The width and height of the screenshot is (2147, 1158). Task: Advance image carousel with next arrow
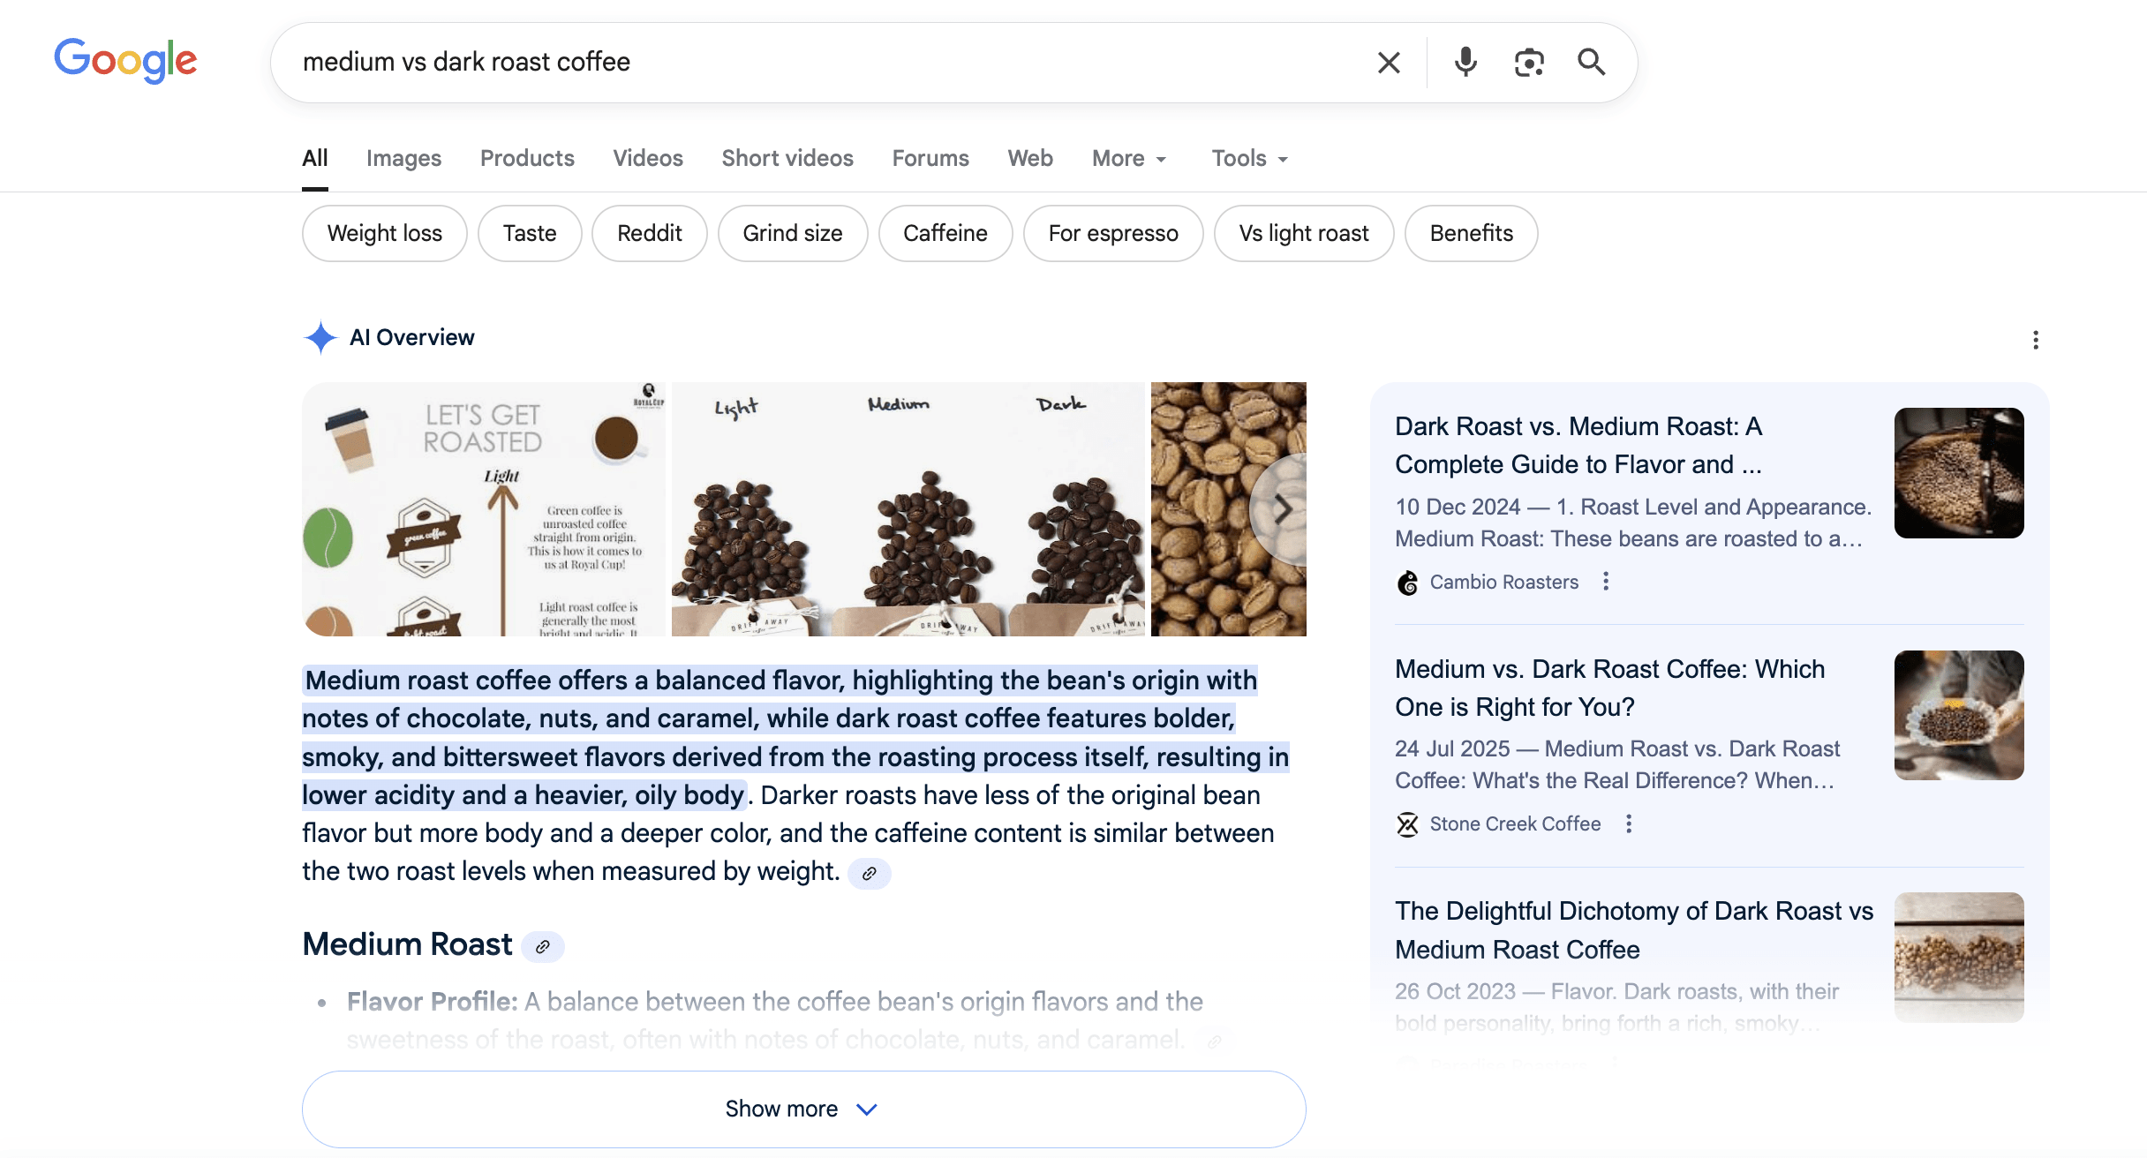tap(1282, 509)
